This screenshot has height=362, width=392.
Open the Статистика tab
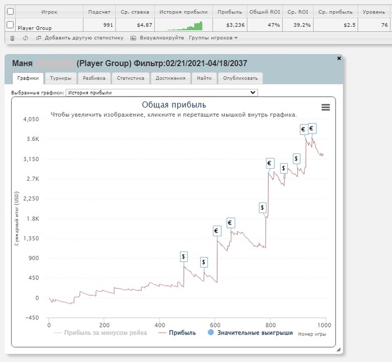pos(130,78)
